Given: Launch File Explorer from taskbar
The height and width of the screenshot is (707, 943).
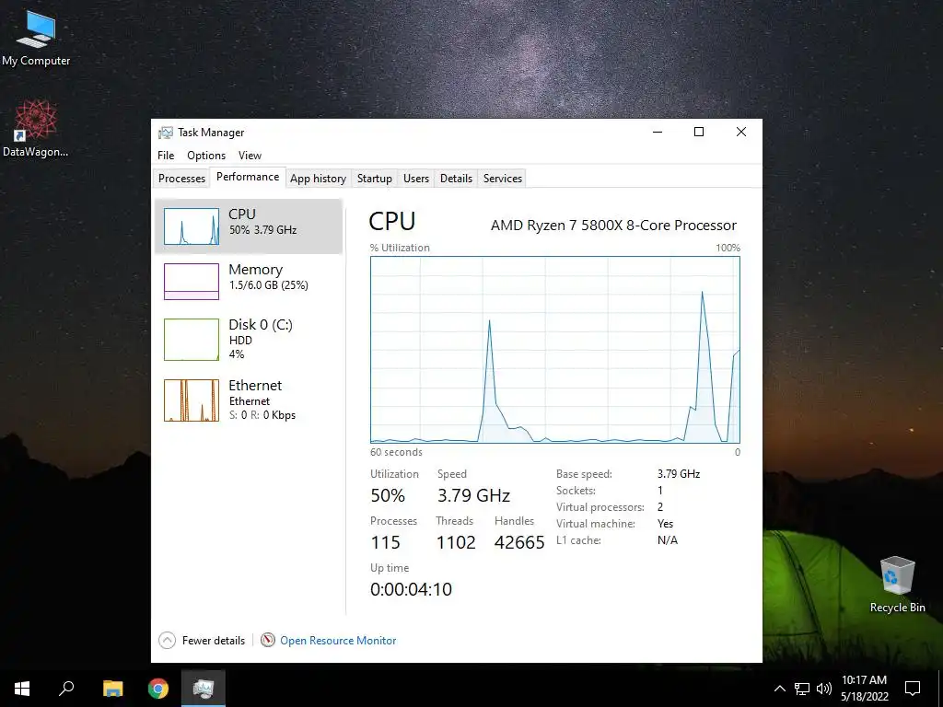Looking at the screenshot, I should click(112, 689).
